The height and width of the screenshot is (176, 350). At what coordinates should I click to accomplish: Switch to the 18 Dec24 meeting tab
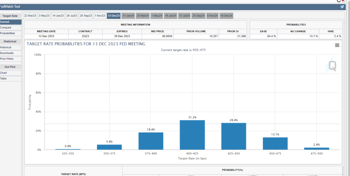pos(226,16)
